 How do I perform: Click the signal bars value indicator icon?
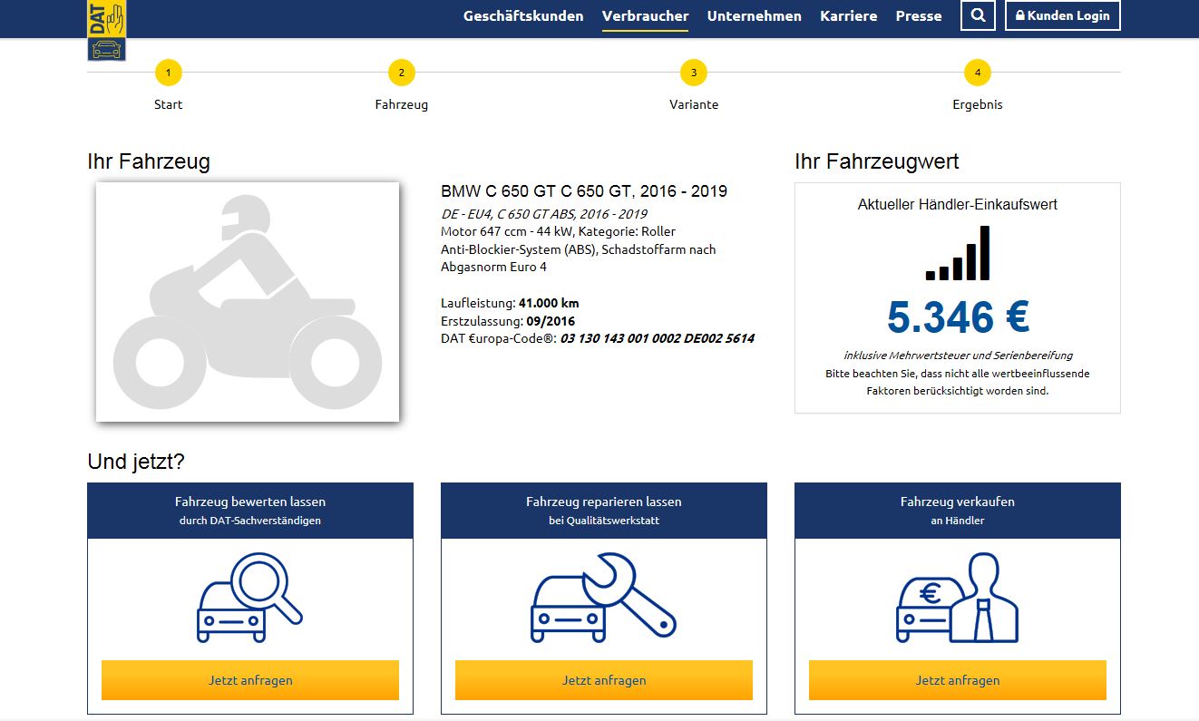(957, 253)
